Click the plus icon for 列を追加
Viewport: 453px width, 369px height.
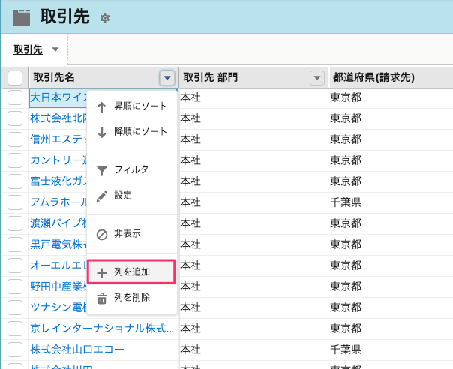102,272
